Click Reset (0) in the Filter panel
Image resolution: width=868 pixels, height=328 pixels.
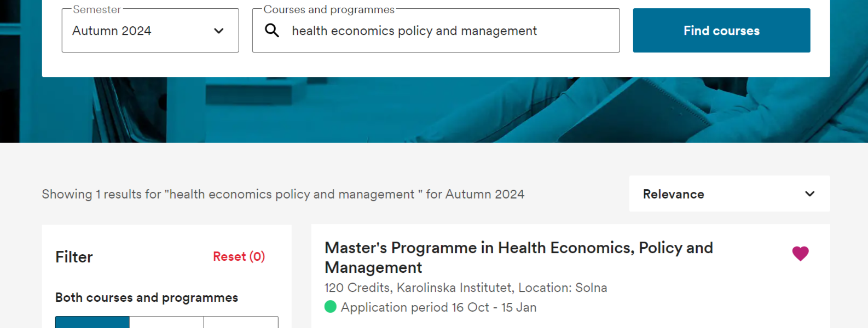point(239,256)
